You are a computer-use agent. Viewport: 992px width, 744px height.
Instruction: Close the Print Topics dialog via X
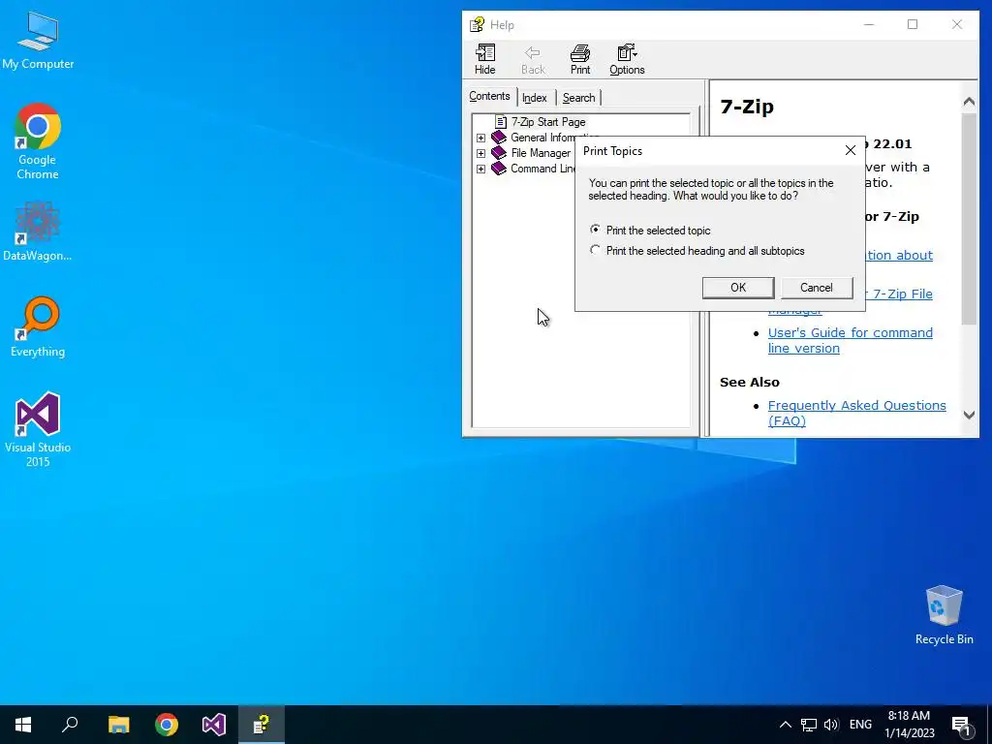pyautogui.click(x=851, y=150)
